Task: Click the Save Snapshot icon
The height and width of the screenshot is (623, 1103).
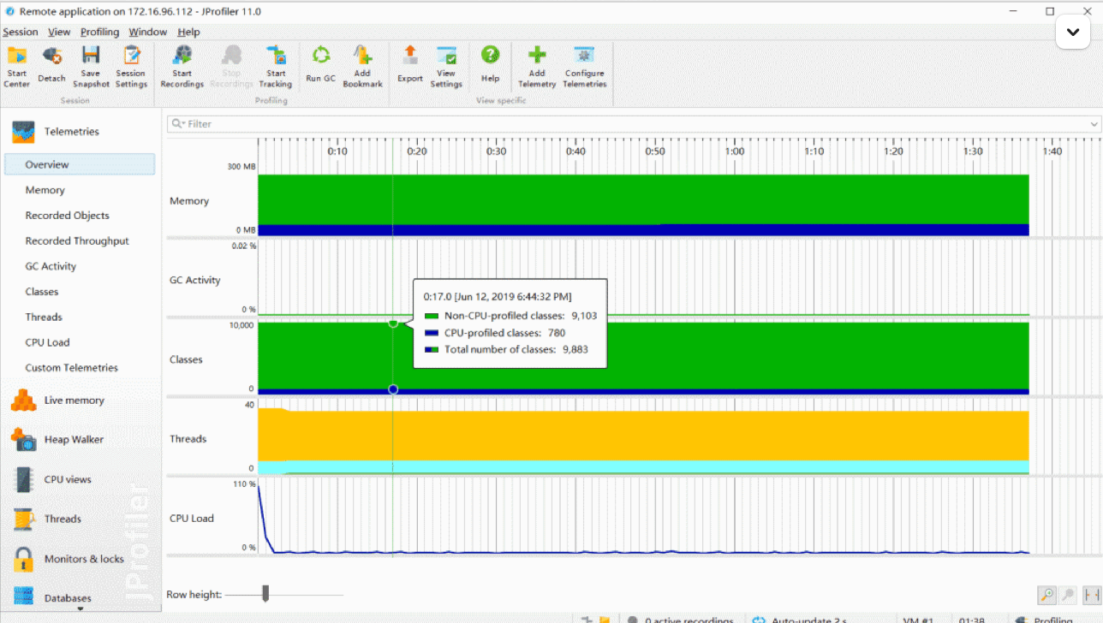Action: (91, 56)
